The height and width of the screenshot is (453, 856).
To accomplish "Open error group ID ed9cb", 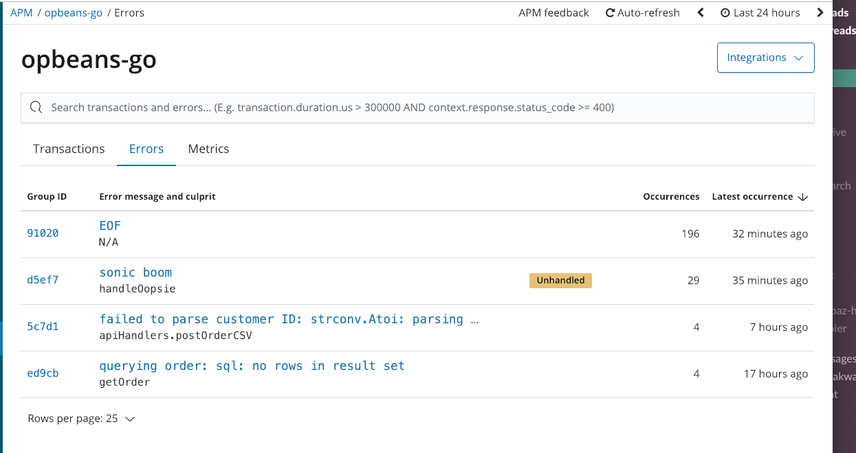I will coord(43,373).
